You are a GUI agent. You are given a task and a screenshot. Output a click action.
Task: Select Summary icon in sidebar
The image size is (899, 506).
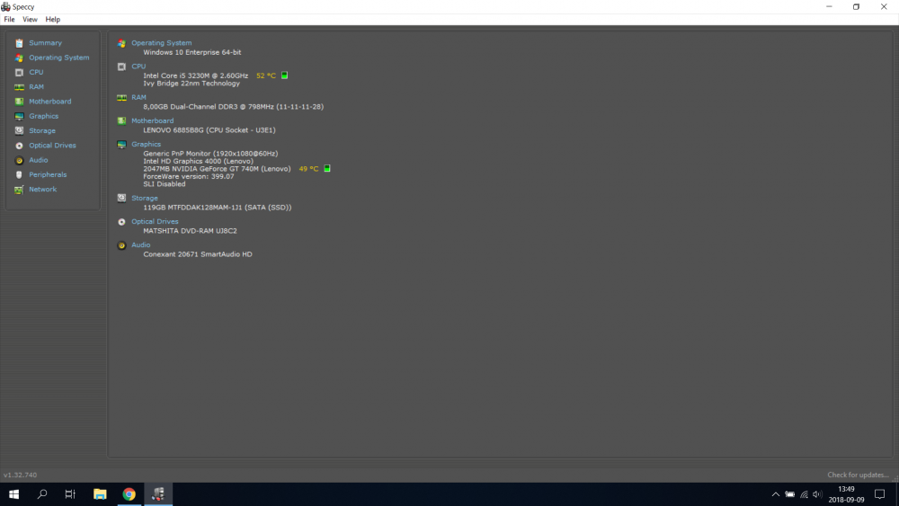pyautogui.click(x=19, y=43)
